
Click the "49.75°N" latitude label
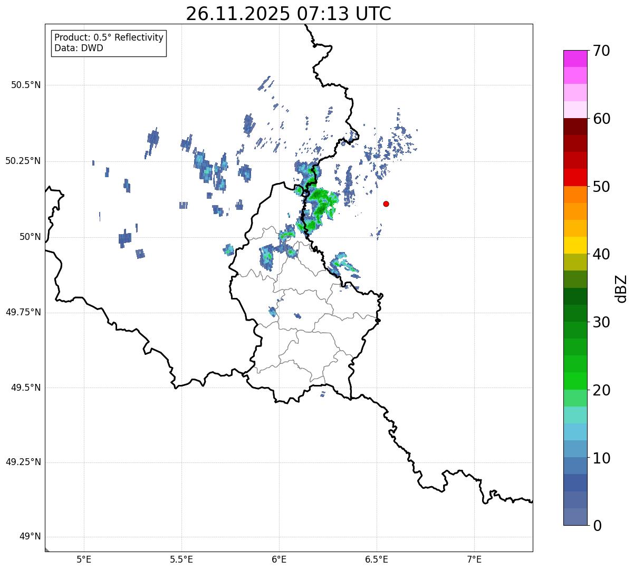23,312
